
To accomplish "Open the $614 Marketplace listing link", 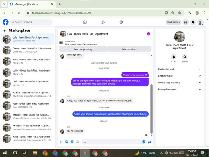I will click(81, 44).
